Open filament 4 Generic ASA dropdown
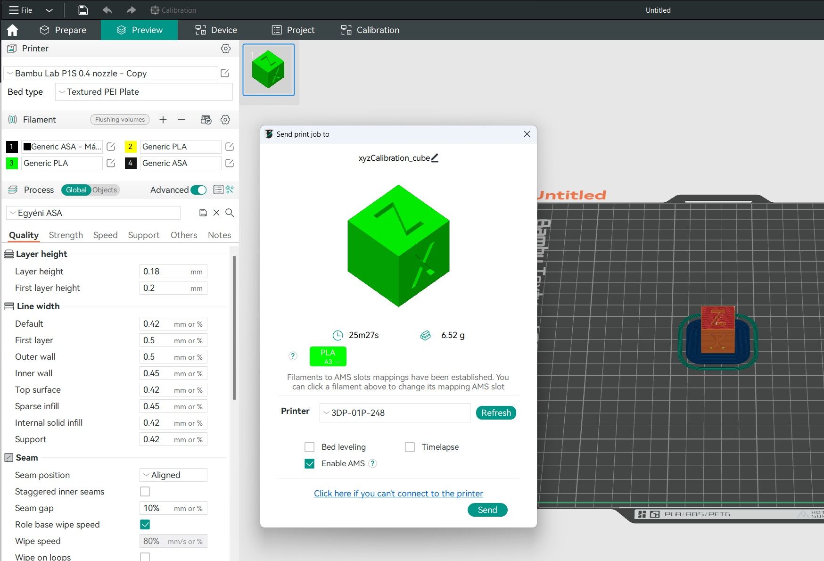Viewport: 824px width, 561px height. [181, 163]
